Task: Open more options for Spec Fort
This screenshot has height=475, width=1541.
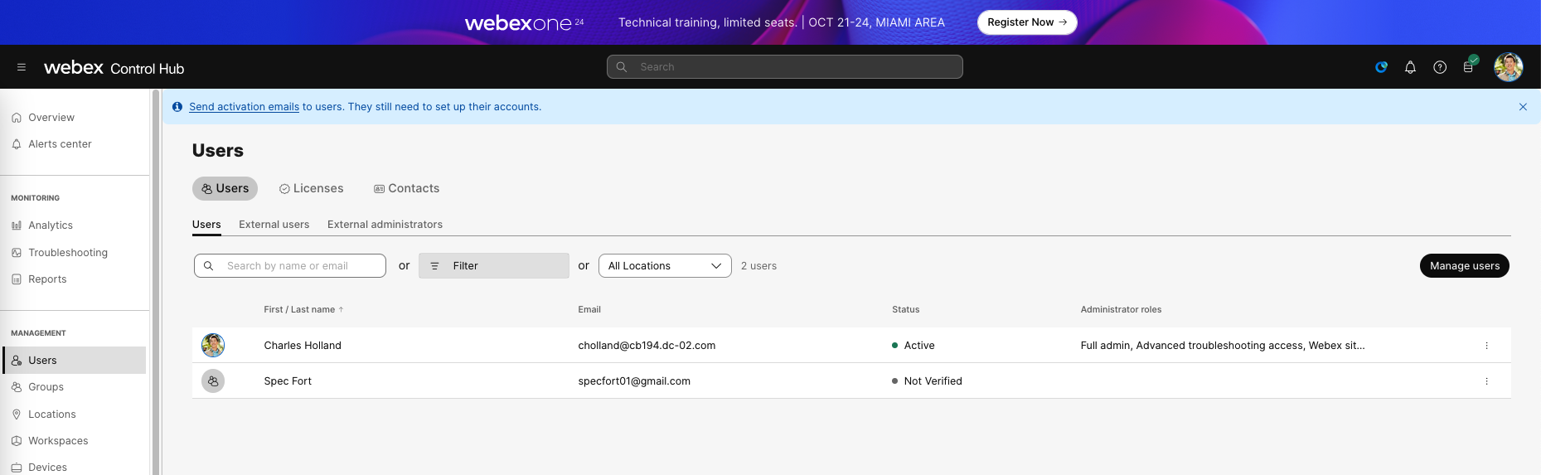Action: (x=1486, y=381)
